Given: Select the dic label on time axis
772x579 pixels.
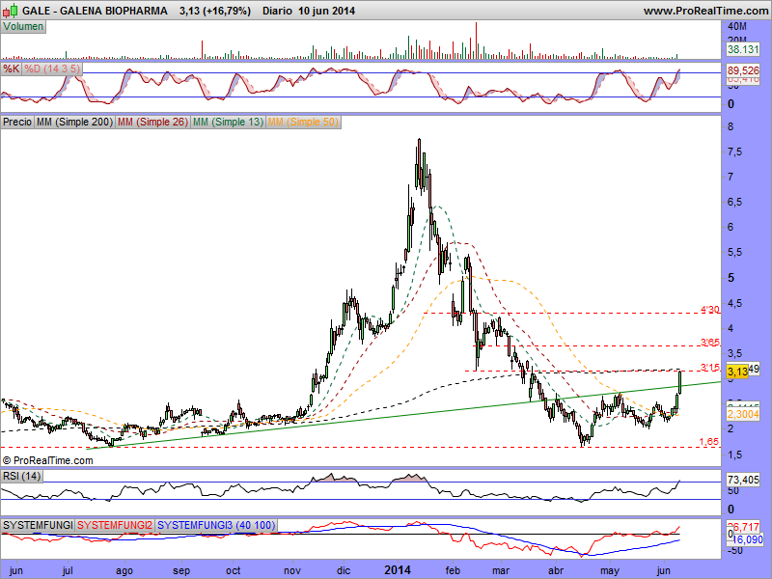Looking at the screenshot, I should 344,570.
